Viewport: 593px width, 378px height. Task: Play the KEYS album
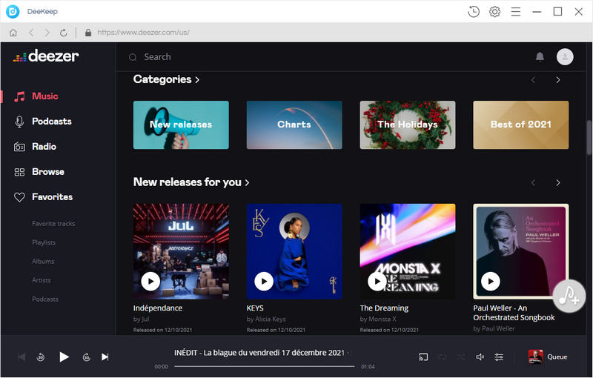pyautogui.click(x=264, y=281)
